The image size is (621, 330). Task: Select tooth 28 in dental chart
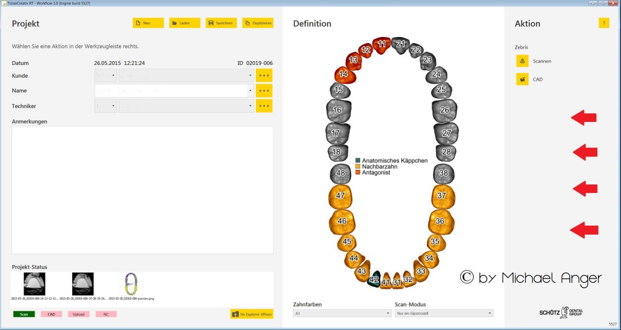[446, 152]
